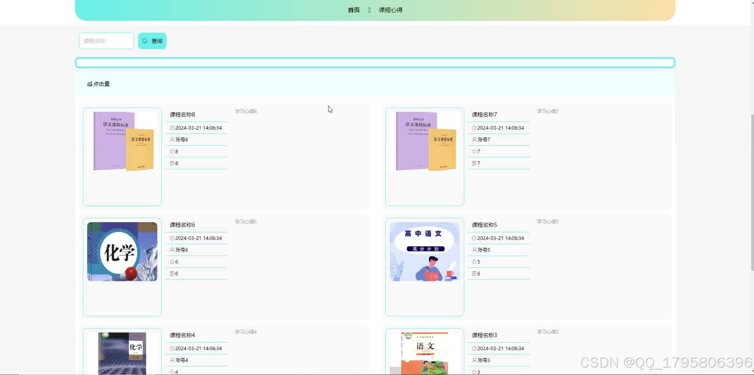The width and height of the screenshot is (754, 375).
Task: Open the 学习心得6 text
Action: click(246, 222)
